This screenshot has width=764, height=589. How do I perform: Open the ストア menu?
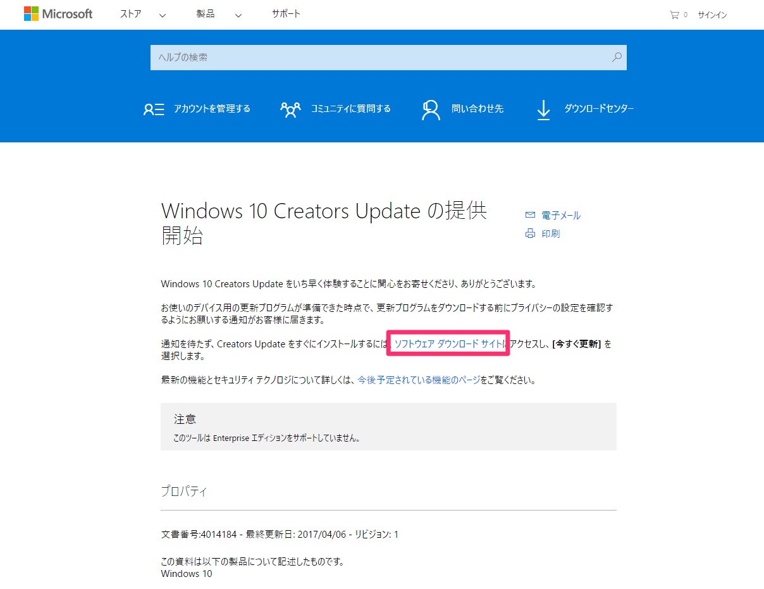tap(131, 14)
